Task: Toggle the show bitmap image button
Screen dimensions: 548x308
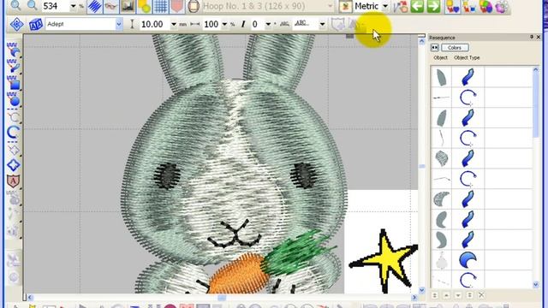Action: tap(128, 6)
